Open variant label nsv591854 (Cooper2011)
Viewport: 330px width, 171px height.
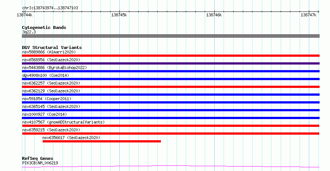pyautogui.click(x=47, y=99)
